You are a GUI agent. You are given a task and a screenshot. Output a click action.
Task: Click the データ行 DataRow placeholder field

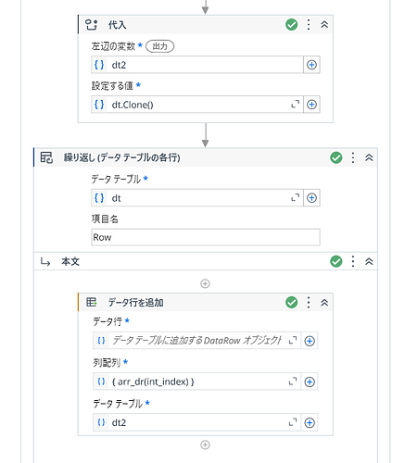(196, 341)
